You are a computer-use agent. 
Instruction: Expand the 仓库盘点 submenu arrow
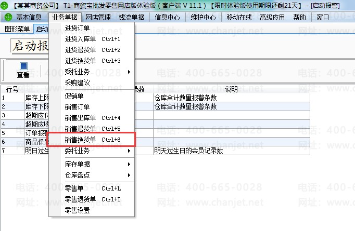[x=129, y=175]
